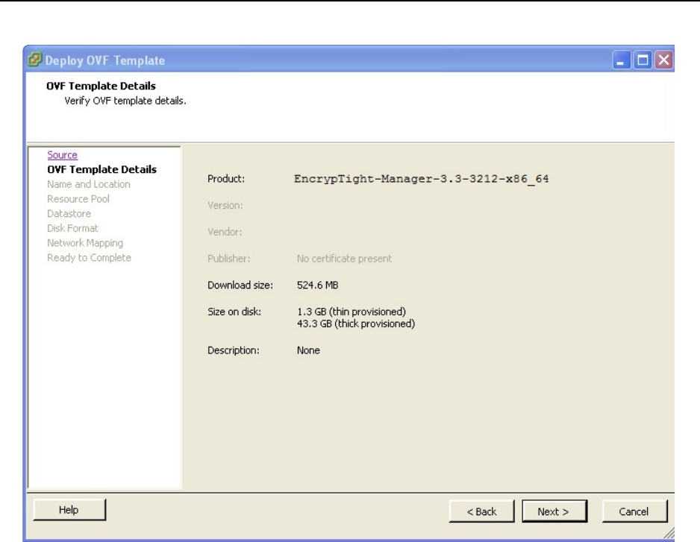Viewport: 700px width, 542px height.
Task: Click the 'No certificate present' publisher text
Action: [x=344, y=259]
